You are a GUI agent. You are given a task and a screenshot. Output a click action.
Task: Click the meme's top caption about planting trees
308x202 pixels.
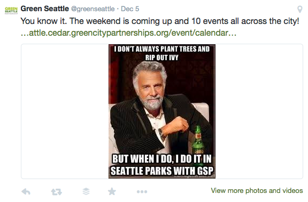pos(162,53)
